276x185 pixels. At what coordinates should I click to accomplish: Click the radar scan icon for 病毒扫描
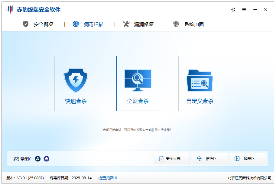tap(76, 24)
